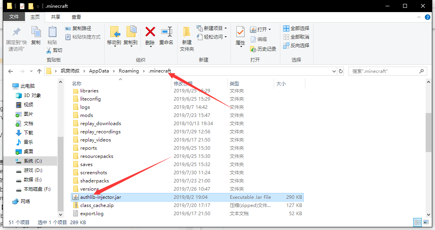
Task: Expand the New Item (新建项目) dropdown
Action: coord(225,28)
